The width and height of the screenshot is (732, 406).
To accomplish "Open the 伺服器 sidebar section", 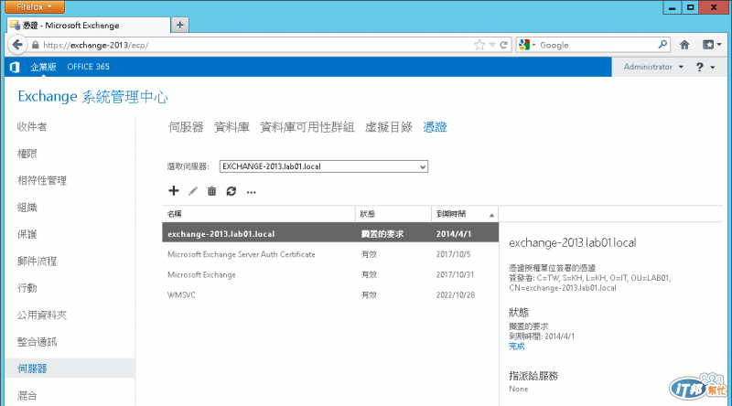I will (x=70, y=369).
